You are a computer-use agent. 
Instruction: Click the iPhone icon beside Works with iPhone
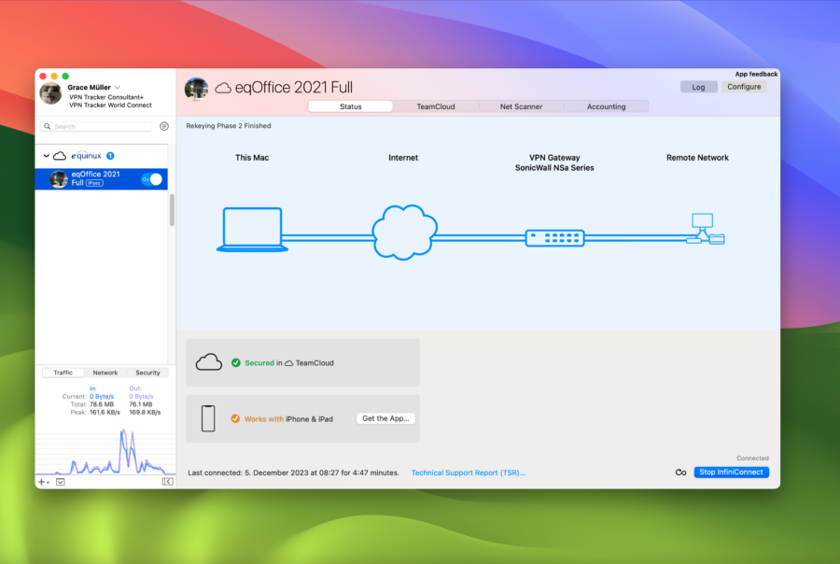click(207, 417)
